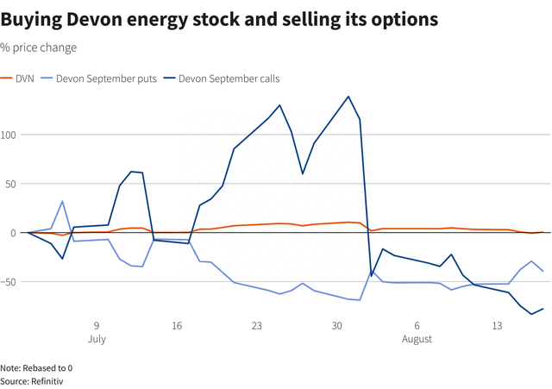Click the 23 date marker

[257, 326]
